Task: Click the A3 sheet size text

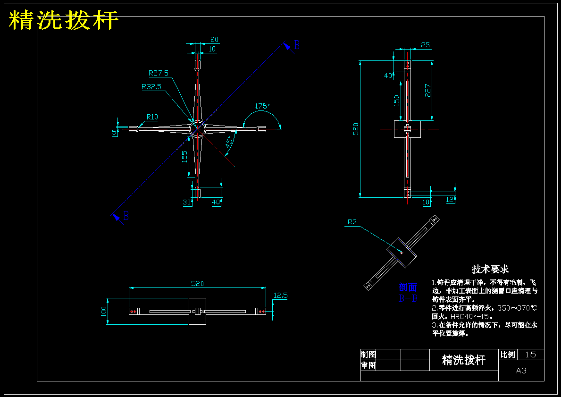Action: pyautogui.click(x=521, y=371)
